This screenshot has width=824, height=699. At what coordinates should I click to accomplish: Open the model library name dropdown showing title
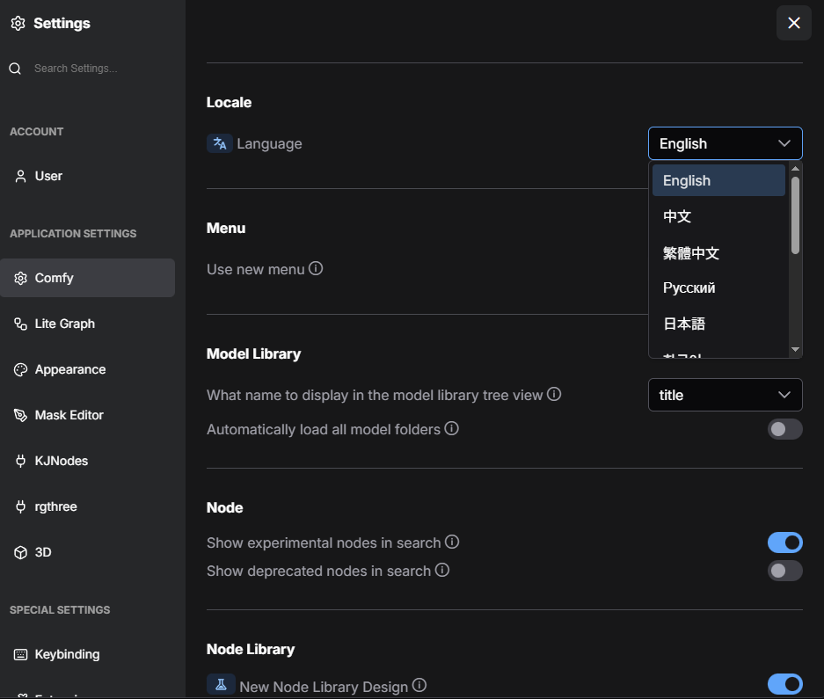[726, 395]
